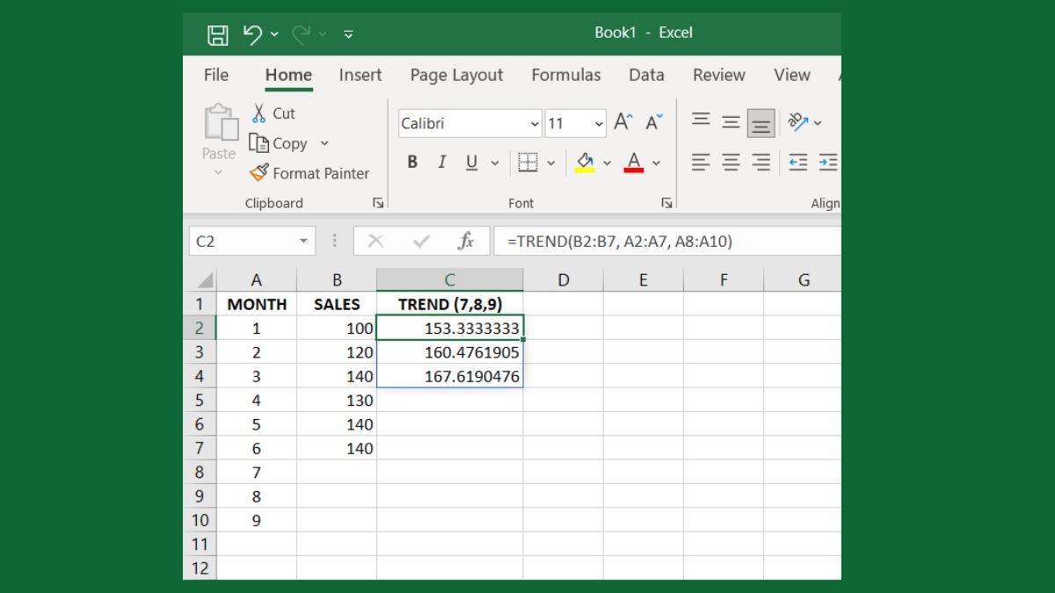Select the Cut scissors icon
Screen dimensions: 1055x593
[259, 112]
